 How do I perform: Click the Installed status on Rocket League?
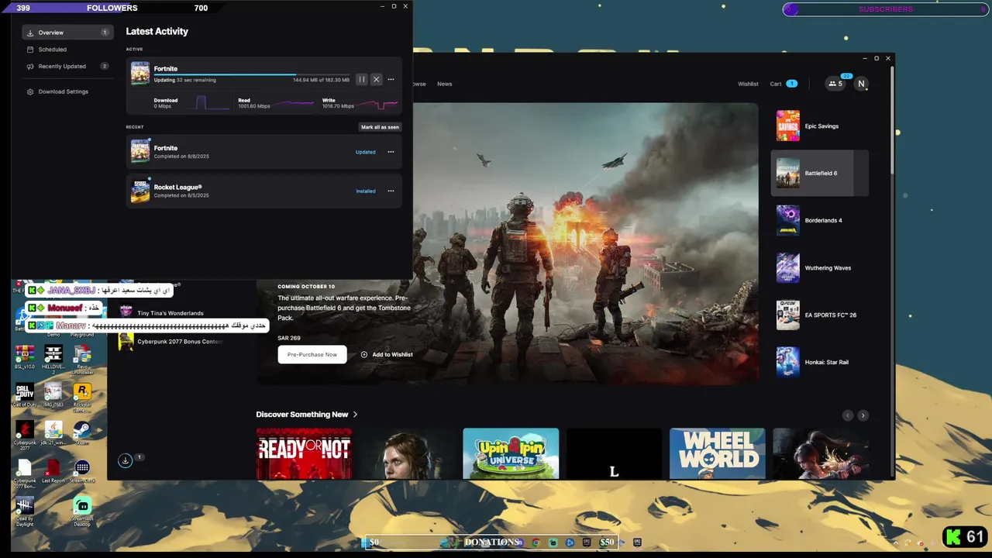click(365, 191)
